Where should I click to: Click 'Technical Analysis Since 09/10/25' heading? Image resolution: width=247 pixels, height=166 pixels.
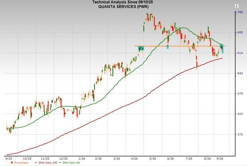[123, 2]
